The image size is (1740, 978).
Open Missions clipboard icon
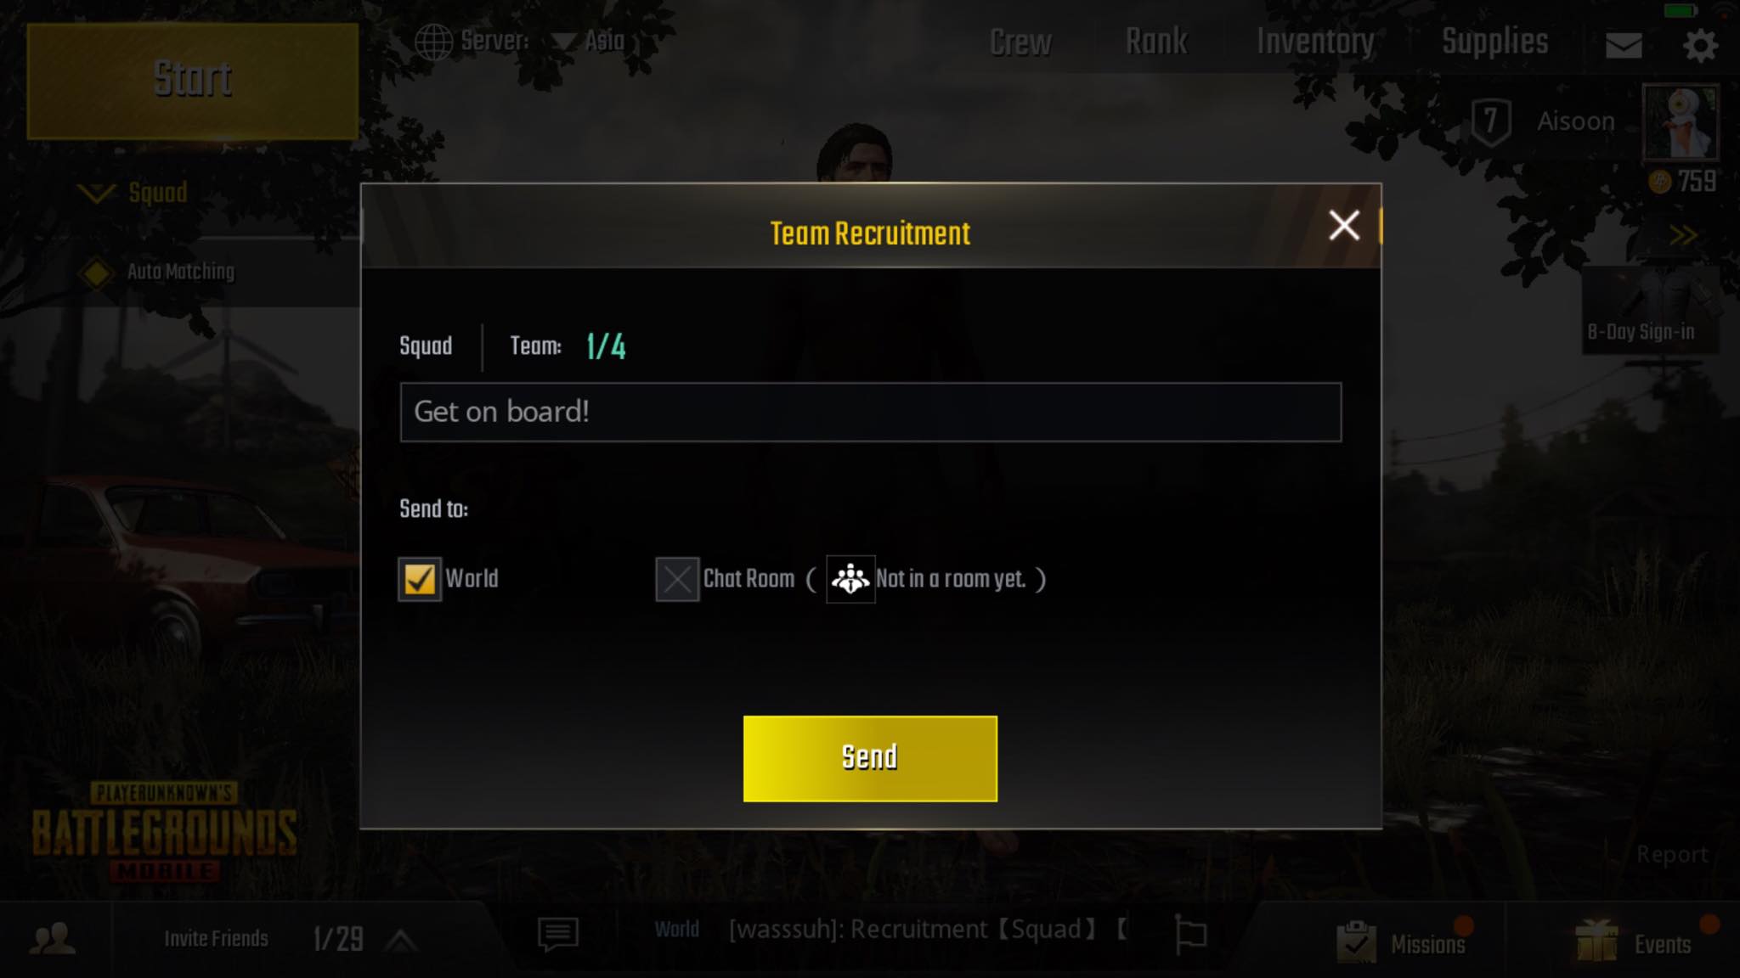pos(1355,941)
